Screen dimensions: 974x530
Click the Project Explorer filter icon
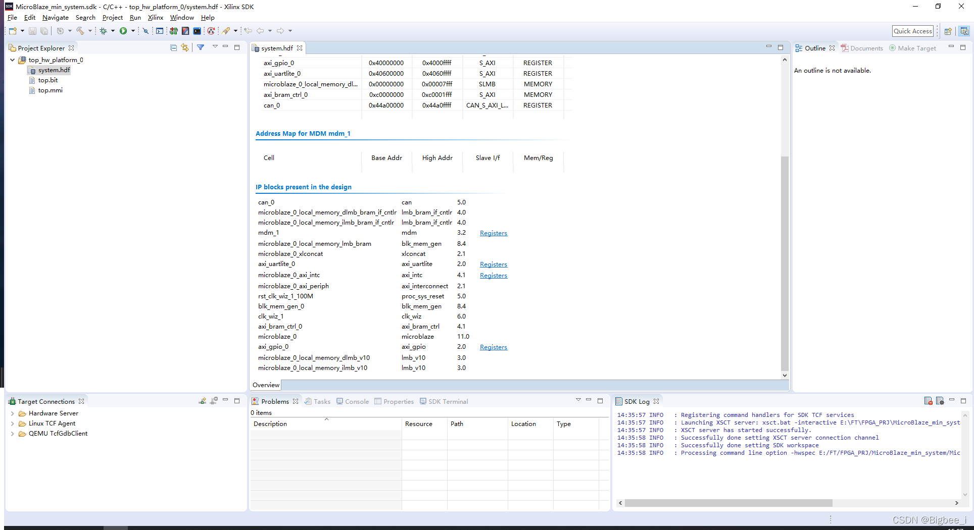pyautogui.click(x=201, y=47)
